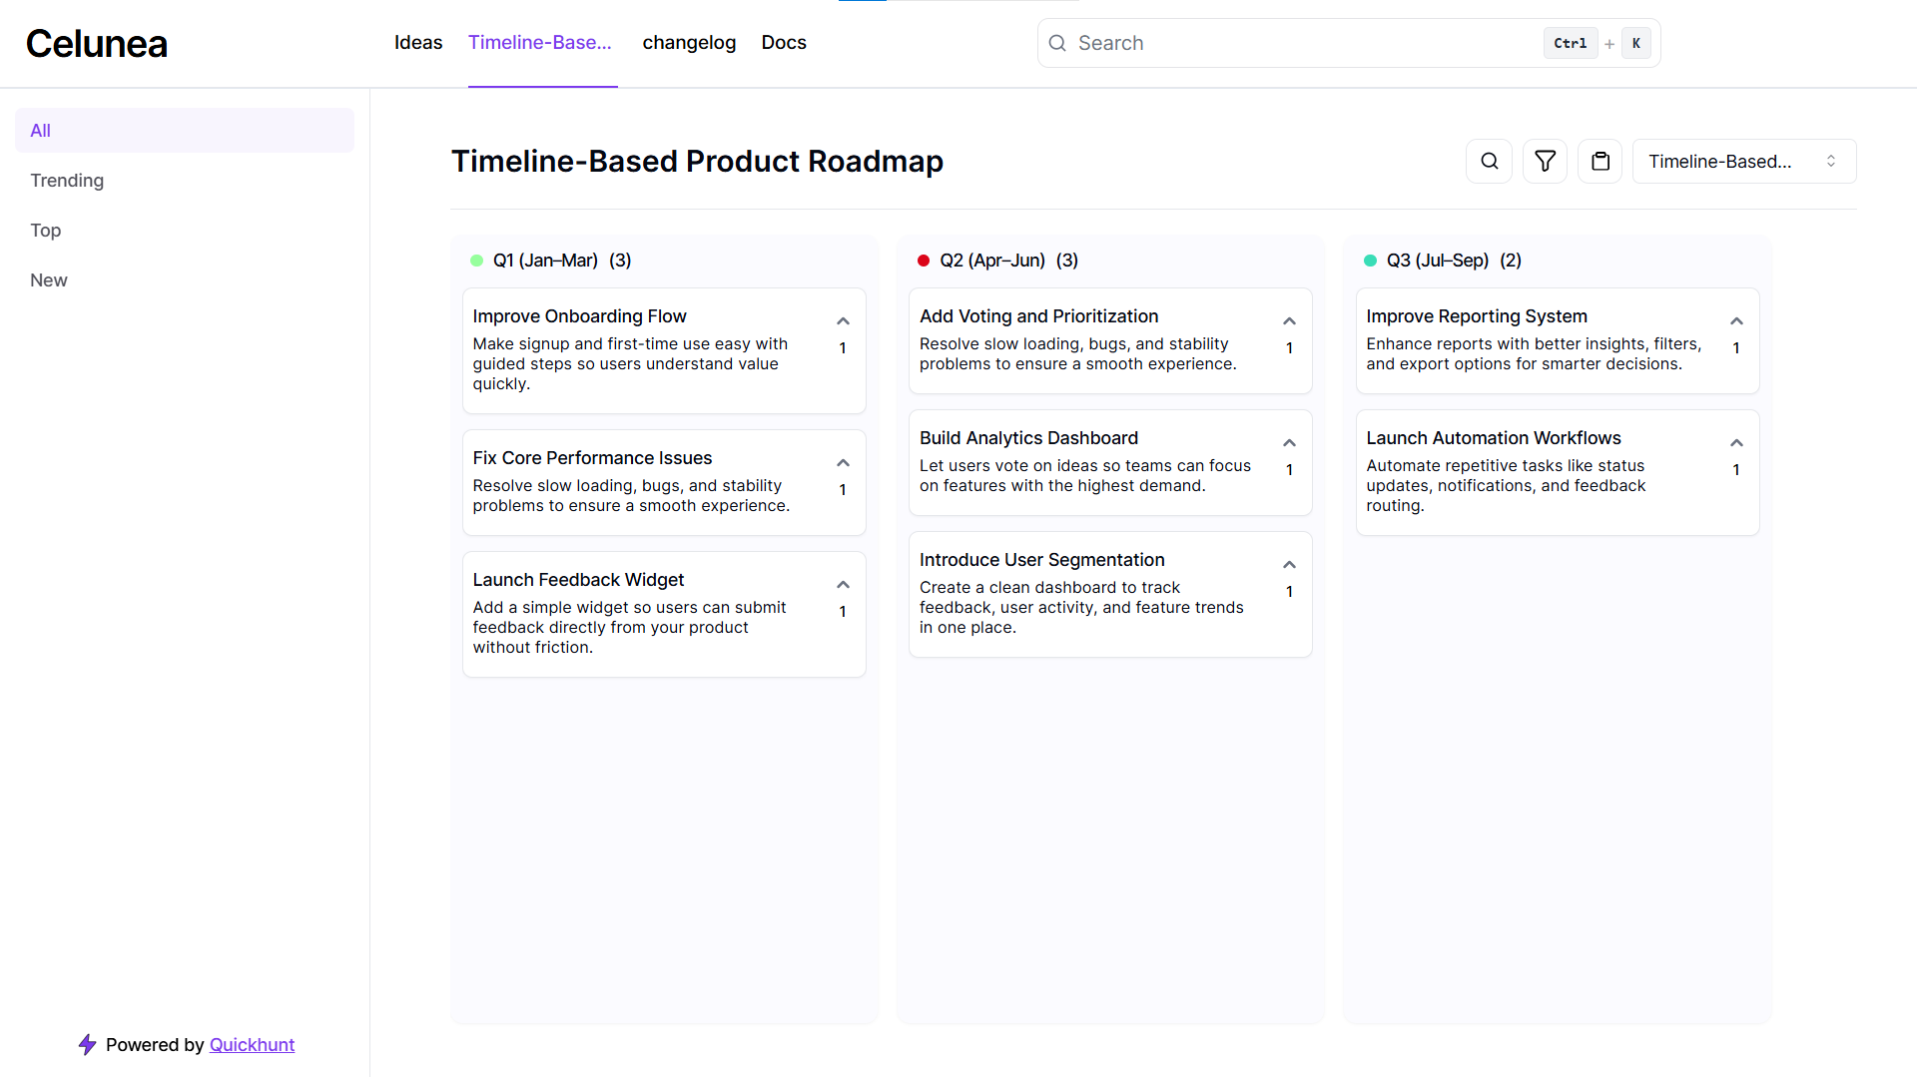This screenshot has height=1077, width=1917.
Task: Open the Timeline-Based roadmap selector dropdown
Action: (x=1743, y=161)
